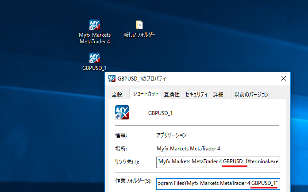Select the 新しいフォルダー folder on desktop
Viewport: 308px width, 192px height.
[x=139, y=29]
